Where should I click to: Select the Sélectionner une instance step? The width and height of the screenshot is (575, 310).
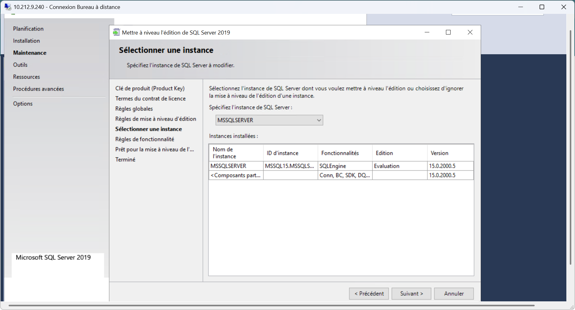coord(148,129)
